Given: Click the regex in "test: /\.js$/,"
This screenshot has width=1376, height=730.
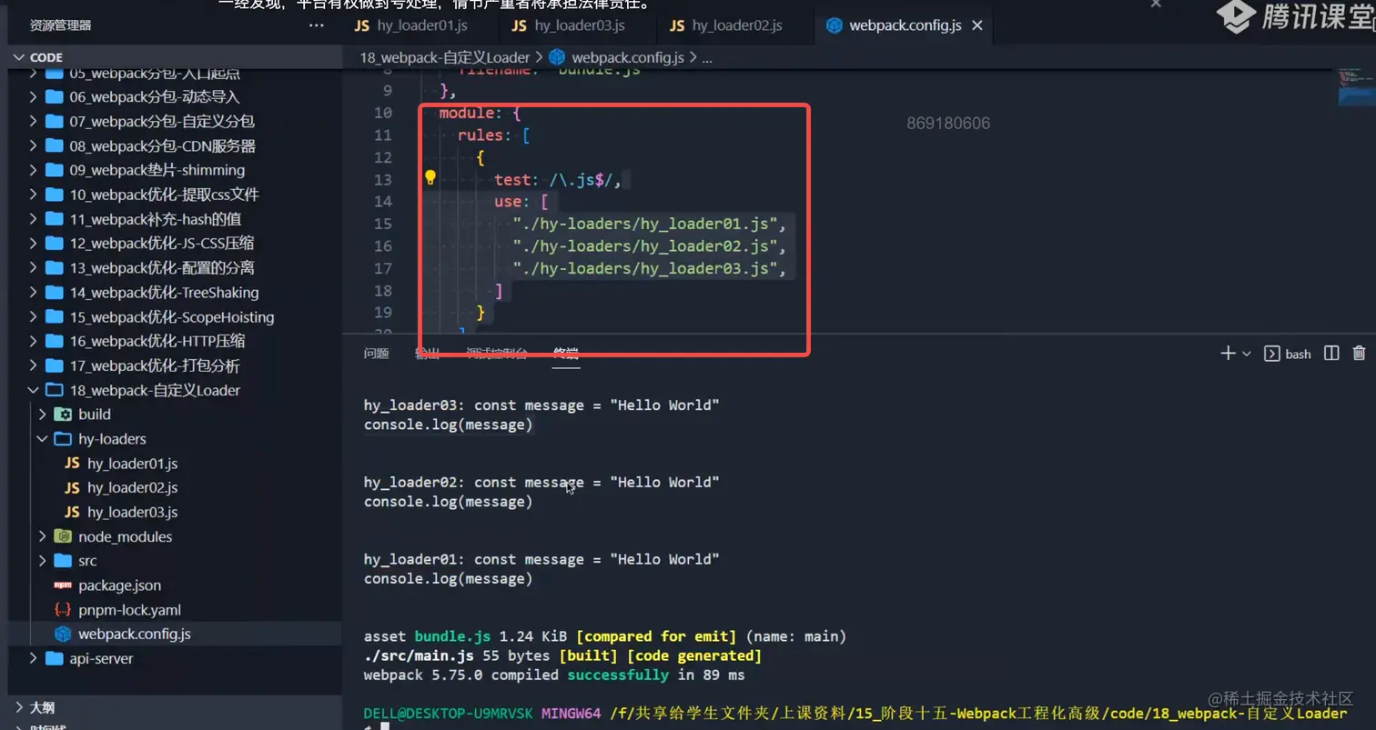Looking at the screenshot, I should coord(581,180).
